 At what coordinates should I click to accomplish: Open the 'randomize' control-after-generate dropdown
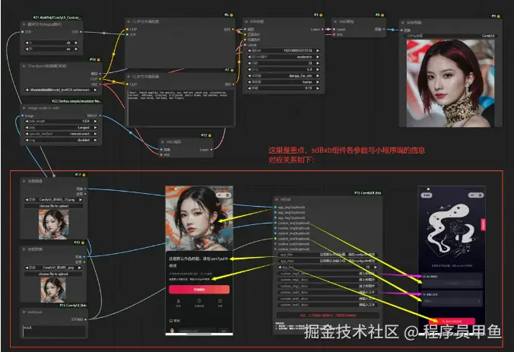coord(283,57)
